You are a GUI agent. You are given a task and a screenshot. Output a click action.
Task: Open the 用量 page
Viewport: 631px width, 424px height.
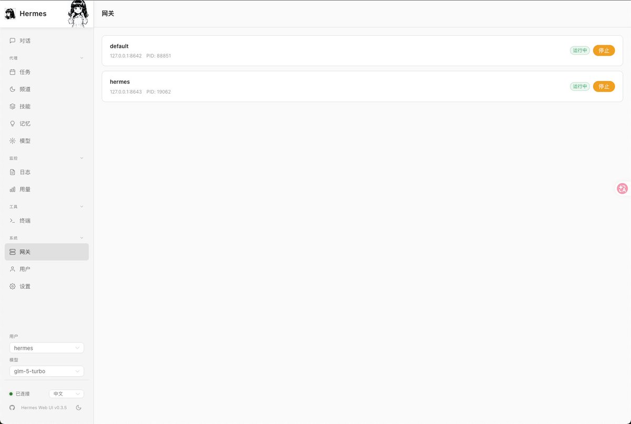[47, 189]
